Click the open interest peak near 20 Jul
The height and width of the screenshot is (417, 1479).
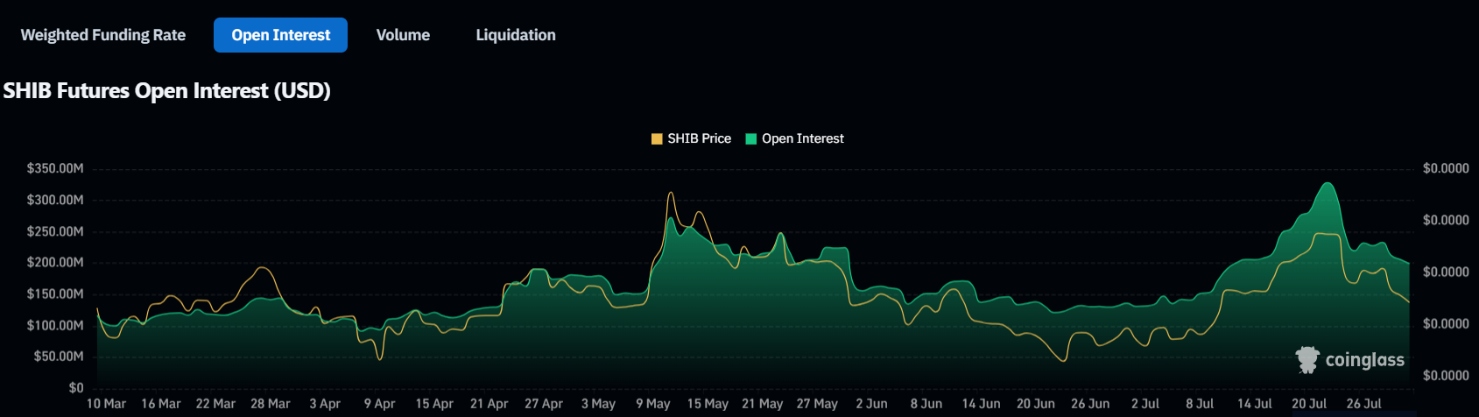(1328, 184)
